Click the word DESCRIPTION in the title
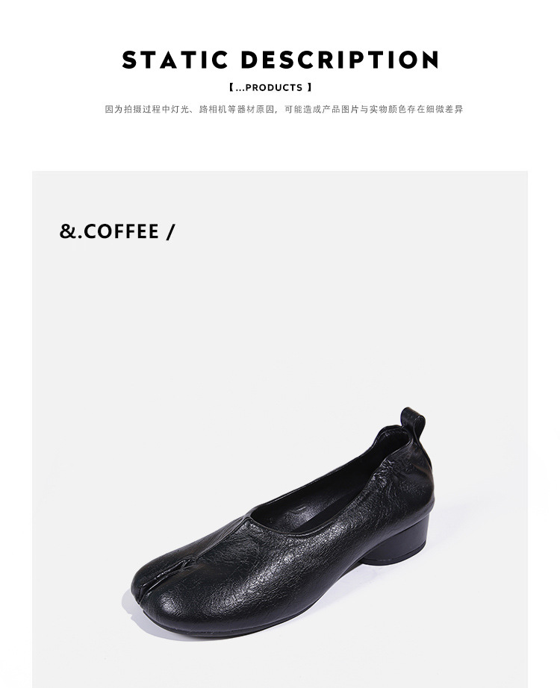This screenshot has width=560, height=688. (340, 60)
